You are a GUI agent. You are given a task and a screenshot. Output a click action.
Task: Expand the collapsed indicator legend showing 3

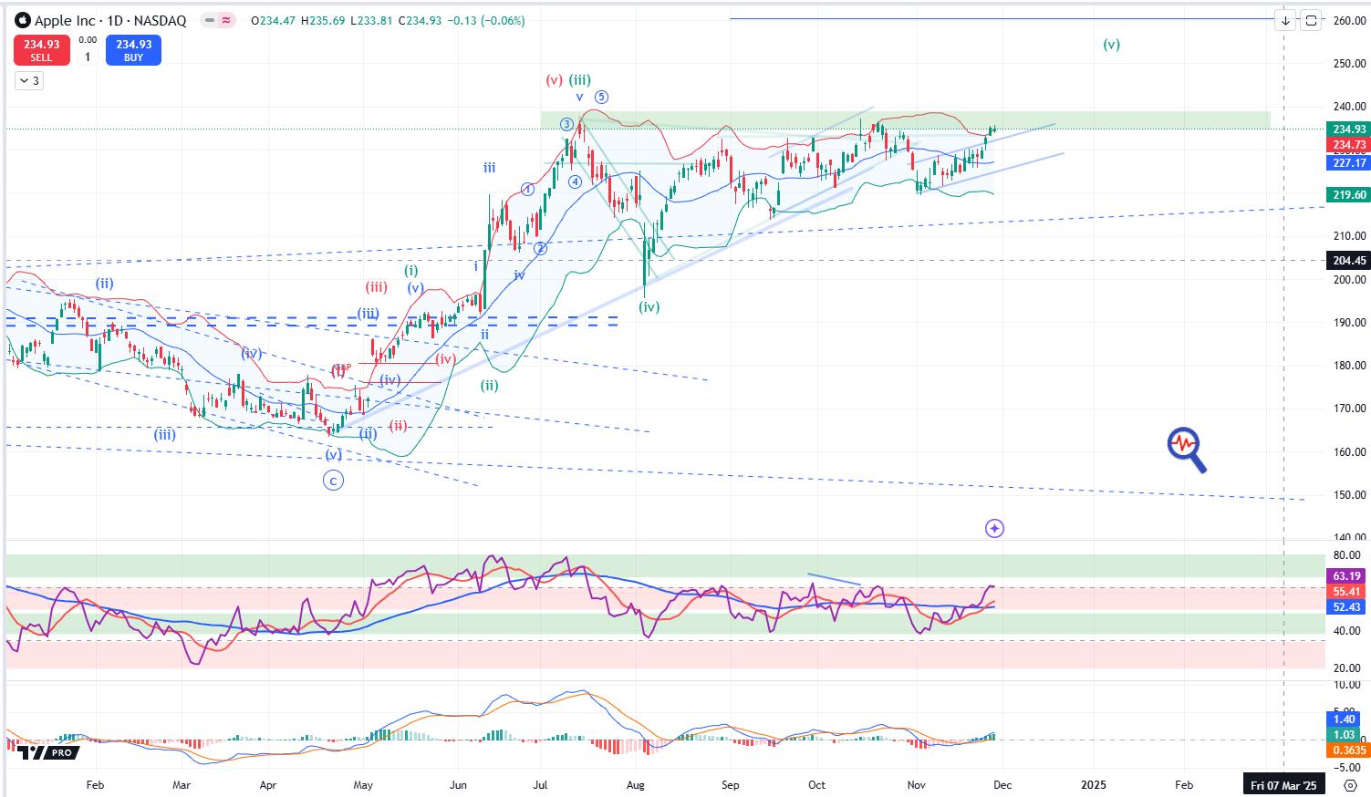(x=27, y=81)
